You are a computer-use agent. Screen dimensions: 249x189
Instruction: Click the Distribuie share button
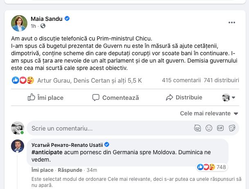[184, 97]
